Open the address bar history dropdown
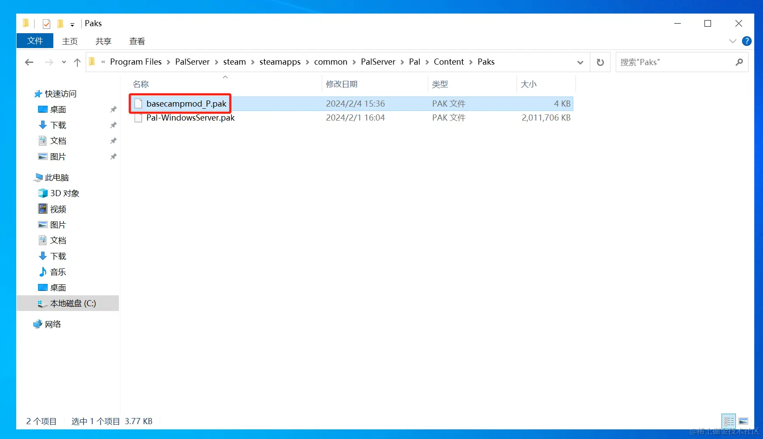The height and width of the screenshot is (439, 763). click(580, 62)
